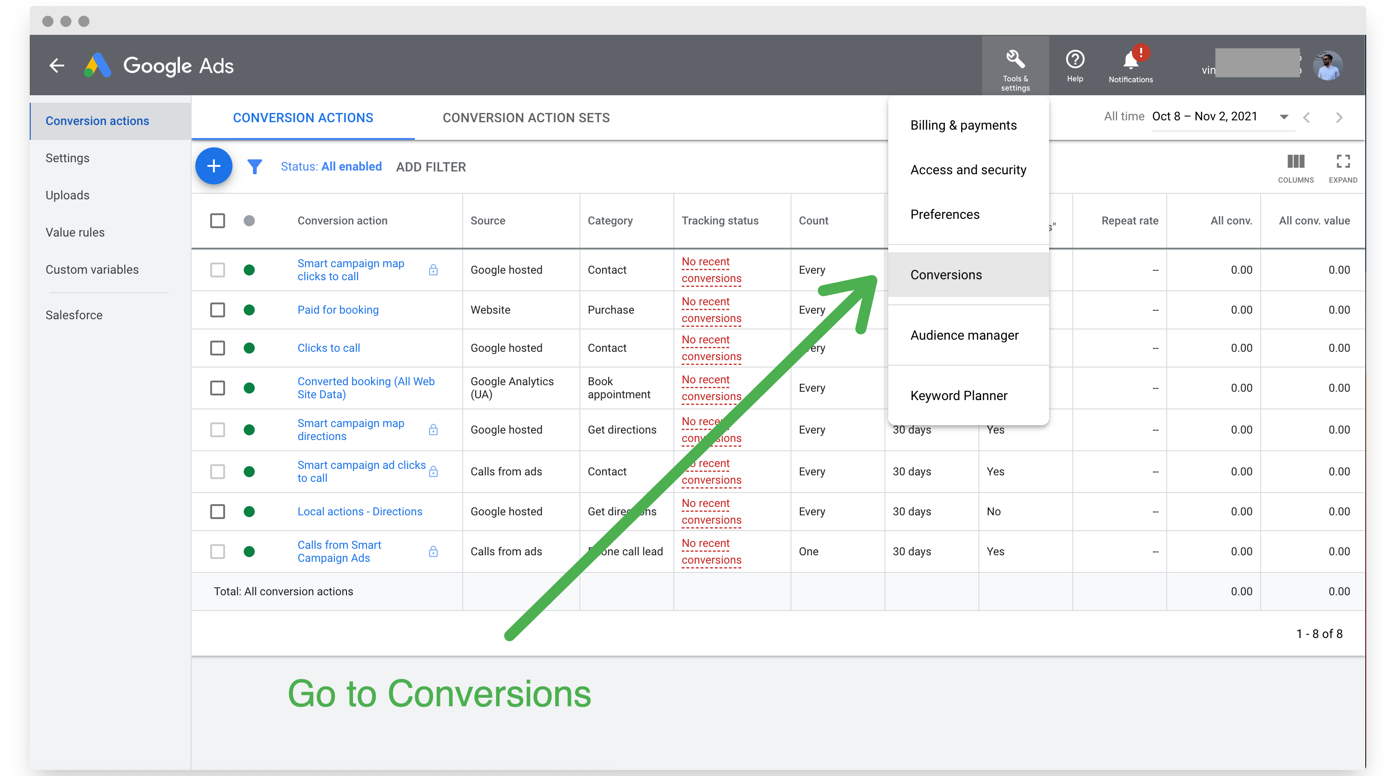Open Smart campaign map directions link

point(351,429)
